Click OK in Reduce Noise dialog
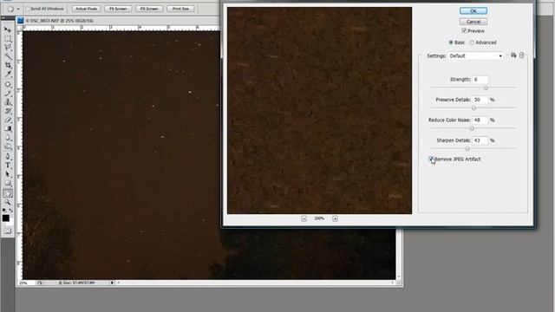The image size is (555, 312). (x=473, y=11)
